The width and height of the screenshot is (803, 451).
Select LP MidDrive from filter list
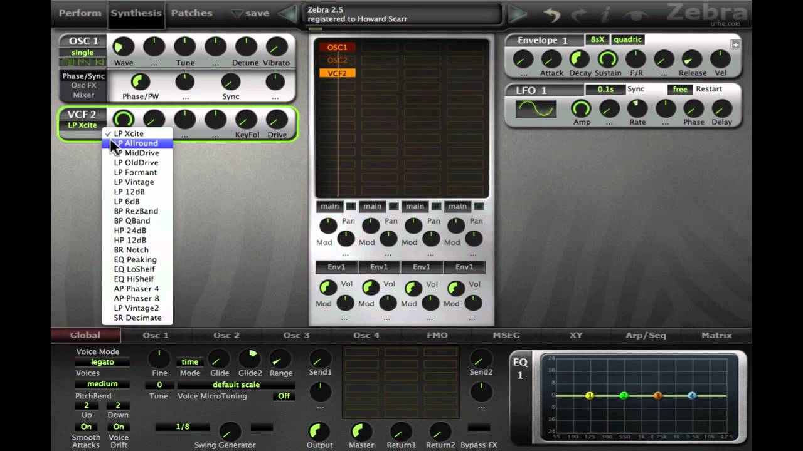click(x=137, y=153)
